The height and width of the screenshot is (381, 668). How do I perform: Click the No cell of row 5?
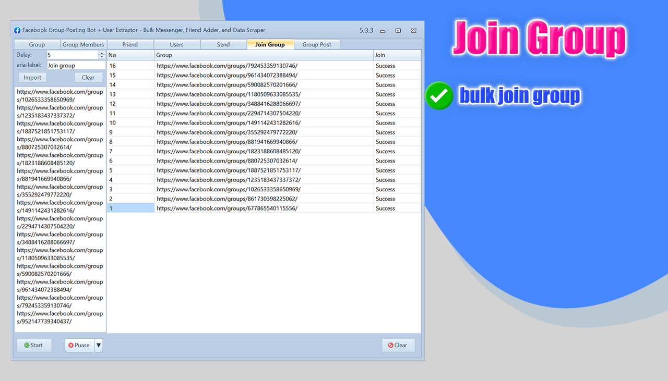pos(130,170)
